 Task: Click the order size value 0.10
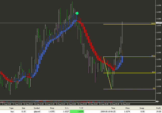click(24, 111)
